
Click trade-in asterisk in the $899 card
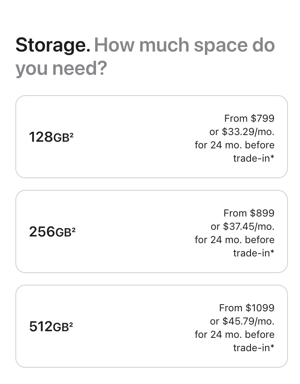(272, 253)
